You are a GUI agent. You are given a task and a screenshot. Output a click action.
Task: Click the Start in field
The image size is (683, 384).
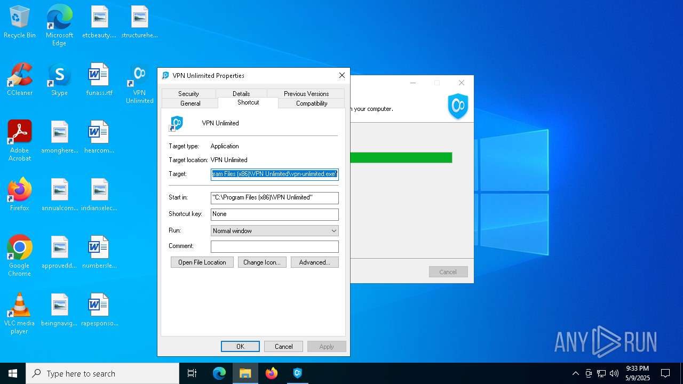click(275, 198)
